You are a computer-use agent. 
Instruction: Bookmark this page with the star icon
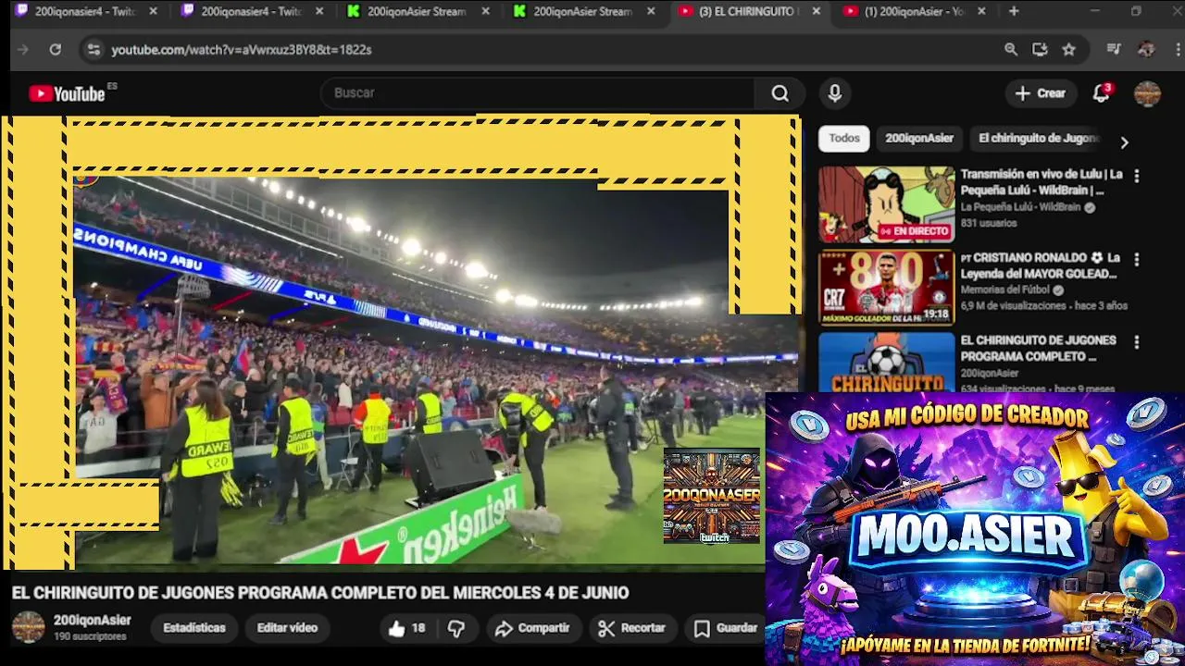pos(1069,50)
